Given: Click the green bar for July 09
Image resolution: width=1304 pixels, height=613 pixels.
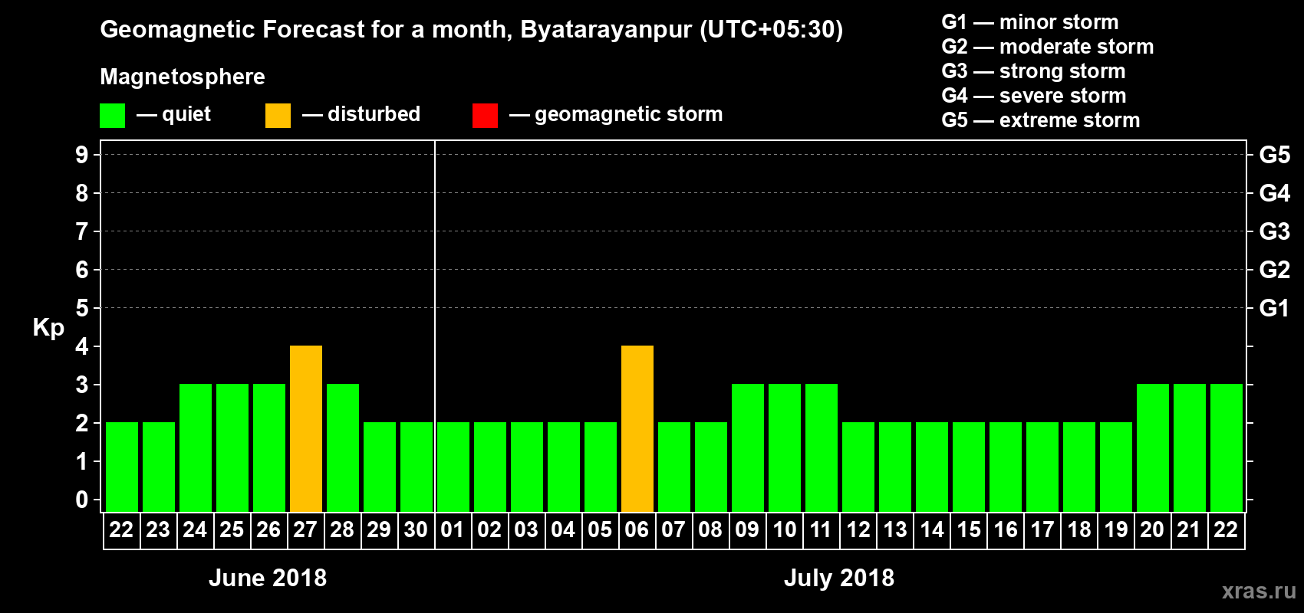Looking at the screenshot, I should click(x=748, y=447).
